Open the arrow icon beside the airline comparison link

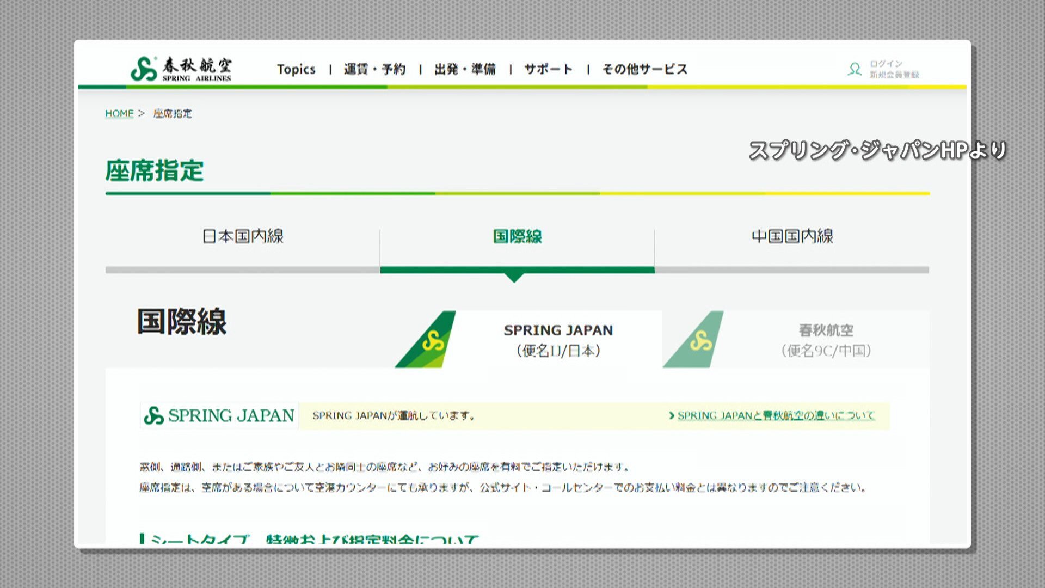672,415
